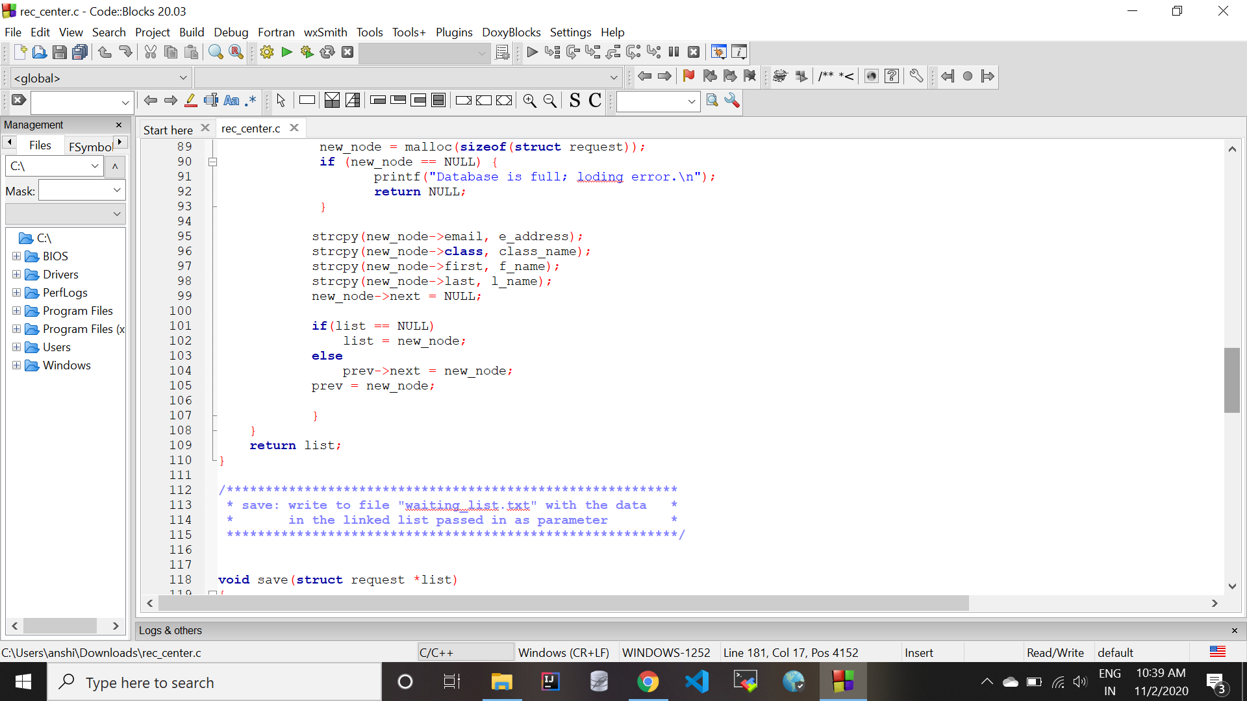Click the editor vertical scrollbar thumb
Screen dimensions: 1247x701
1232,380
